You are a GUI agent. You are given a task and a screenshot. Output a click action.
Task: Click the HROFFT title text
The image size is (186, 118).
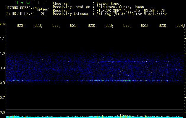pyautogui.click(x=30, y=2)
